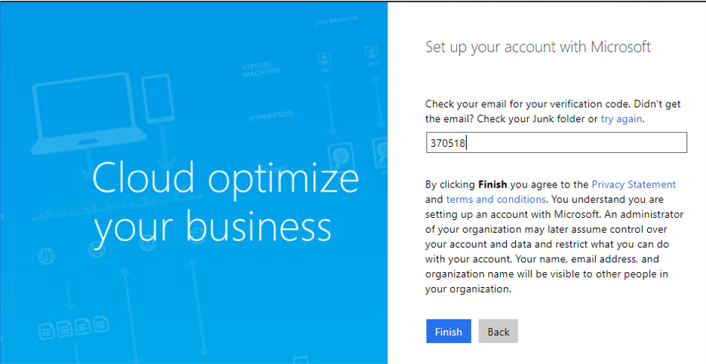Screen dimensions: 706x364
Task: Click the bold word 'Finish' in agreement text
Action: (x=493, y=184)
